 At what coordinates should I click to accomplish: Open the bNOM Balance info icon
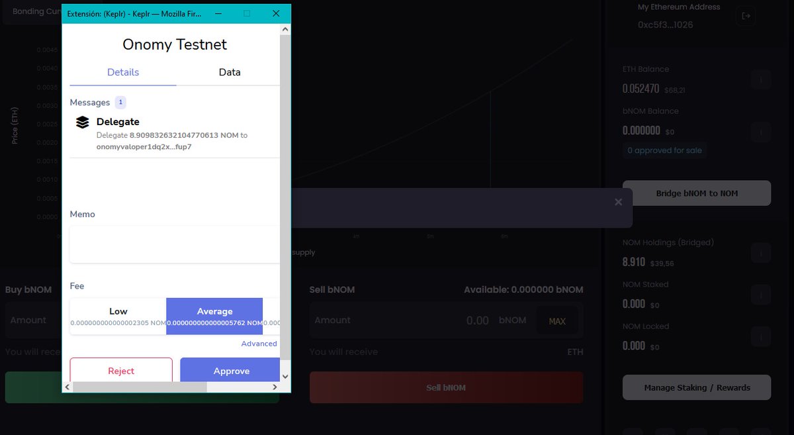761,132
